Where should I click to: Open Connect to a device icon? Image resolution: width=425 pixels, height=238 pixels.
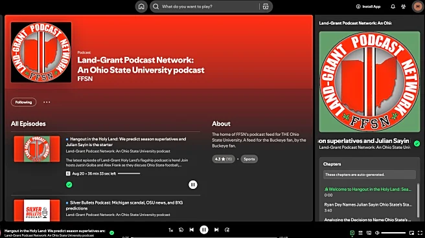point(369,233)
